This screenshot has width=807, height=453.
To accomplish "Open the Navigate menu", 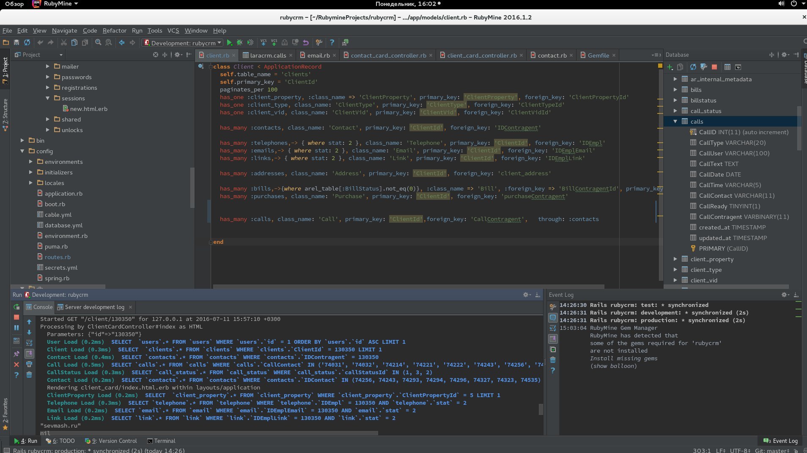I will point(64,30).
